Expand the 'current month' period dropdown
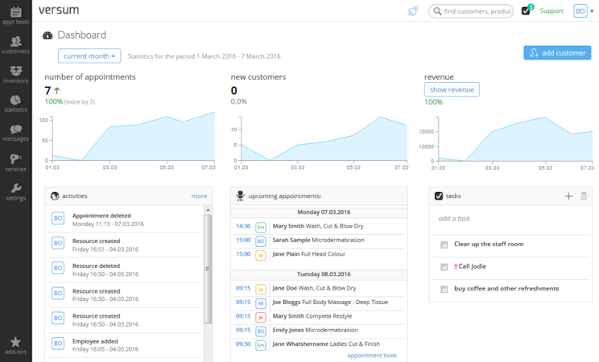Viewport: 599px width, 362px height. [x=89, y=56]
